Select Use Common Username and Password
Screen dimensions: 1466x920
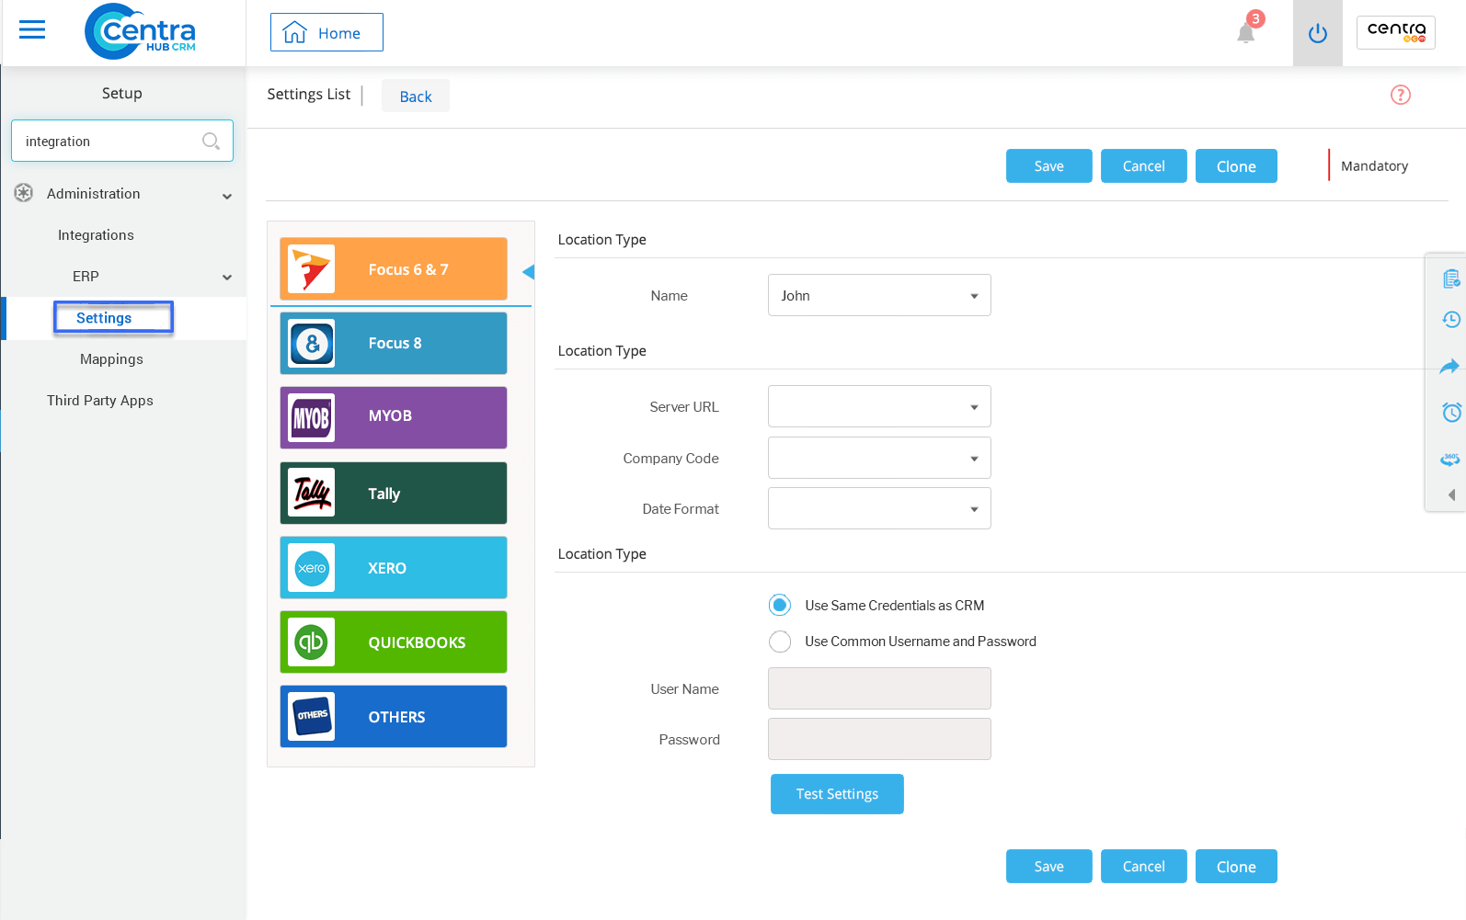tap(780, 642)
